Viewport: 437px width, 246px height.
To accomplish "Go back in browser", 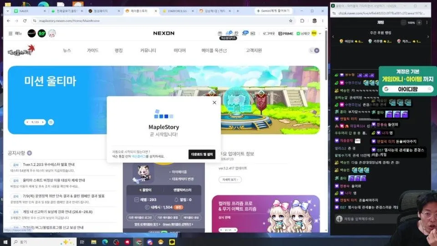I will (x=9, y=20).
